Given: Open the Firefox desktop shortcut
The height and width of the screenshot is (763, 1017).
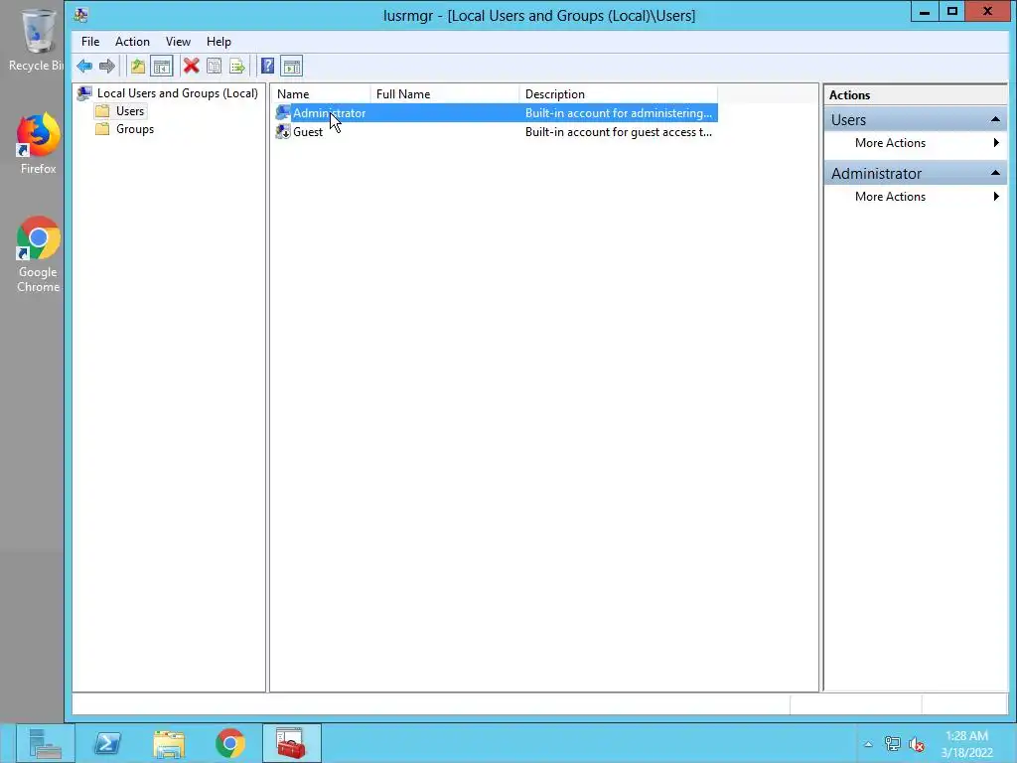Looking at the screenshot, I should coord(38,144).
